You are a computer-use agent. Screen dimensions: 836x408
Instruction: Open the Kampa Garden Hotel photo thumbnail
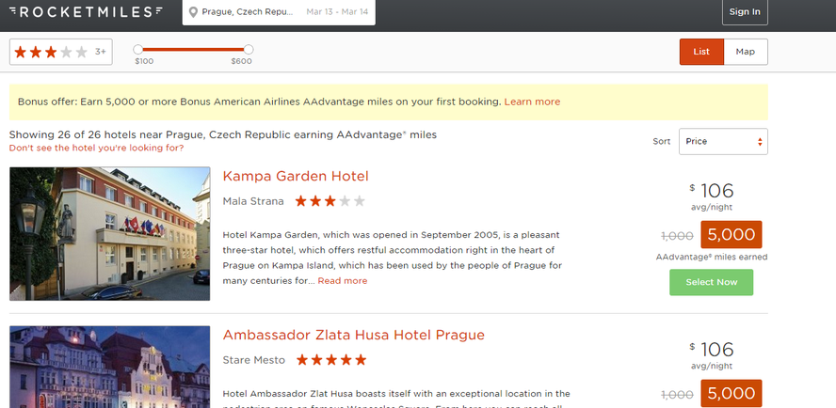(110, 234)
